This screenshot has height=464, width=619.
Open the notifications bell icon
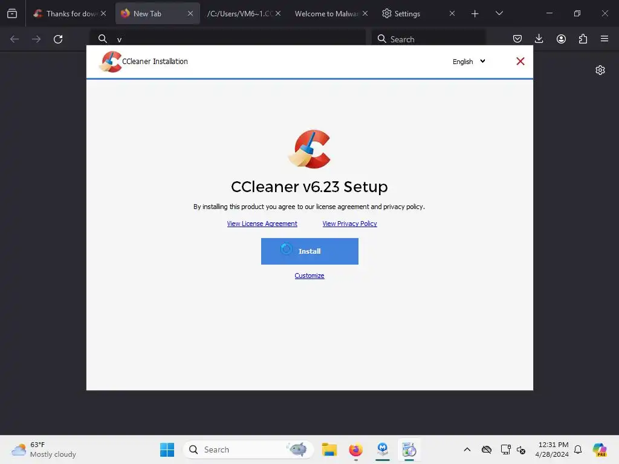tap(578, 449)
